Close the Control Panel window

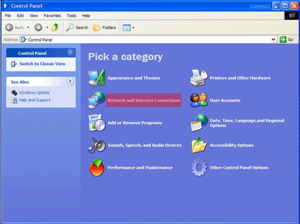coord(294,6)
